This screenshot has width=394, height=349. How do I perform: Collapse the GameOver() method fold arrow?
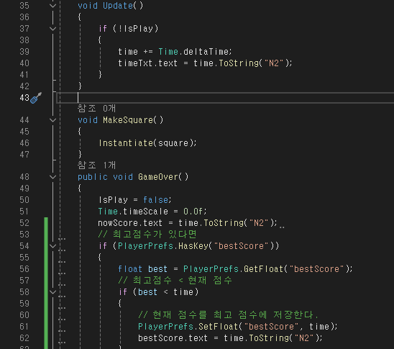tap(52, 177)
